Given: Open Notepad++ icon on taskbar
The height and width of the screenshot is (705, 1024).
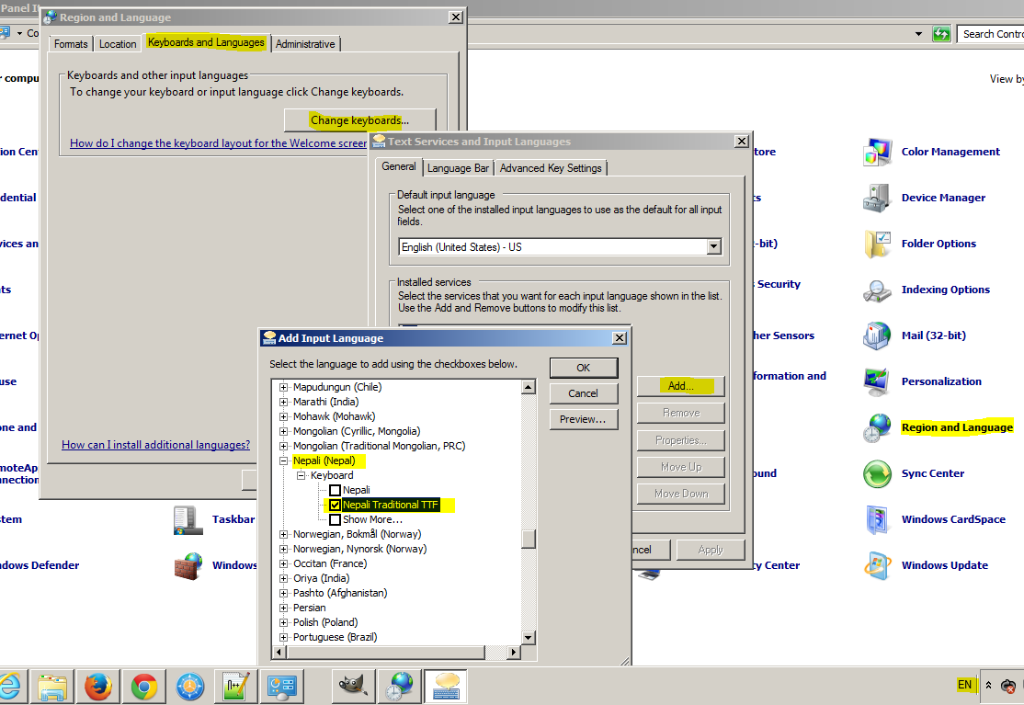Looking at the screenshot, I should tap(235, 687).
